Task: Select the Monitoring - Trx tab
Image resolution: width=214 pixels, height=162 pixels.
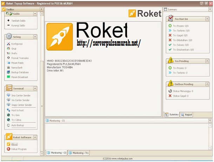Action: 79,153
